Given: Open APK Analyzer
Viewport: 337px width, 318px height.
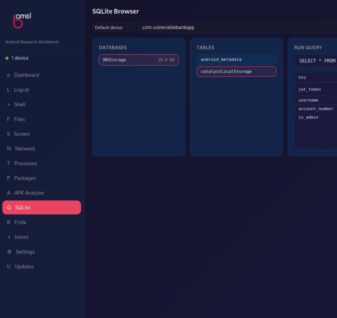Looking at the screenshot, I should tap(42, 193).
